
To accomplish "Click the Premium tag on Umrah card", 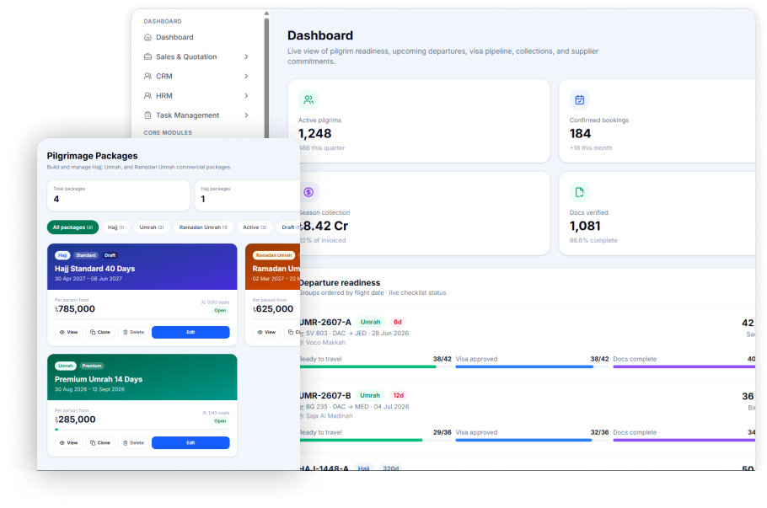I will point(92,366).
